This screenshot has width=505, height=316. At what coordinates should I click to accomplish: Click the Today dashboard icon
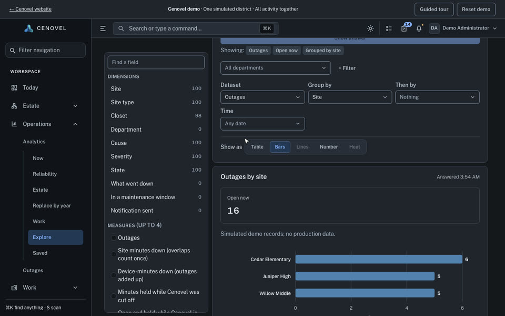pyautogui.click(x=14, y=88)
